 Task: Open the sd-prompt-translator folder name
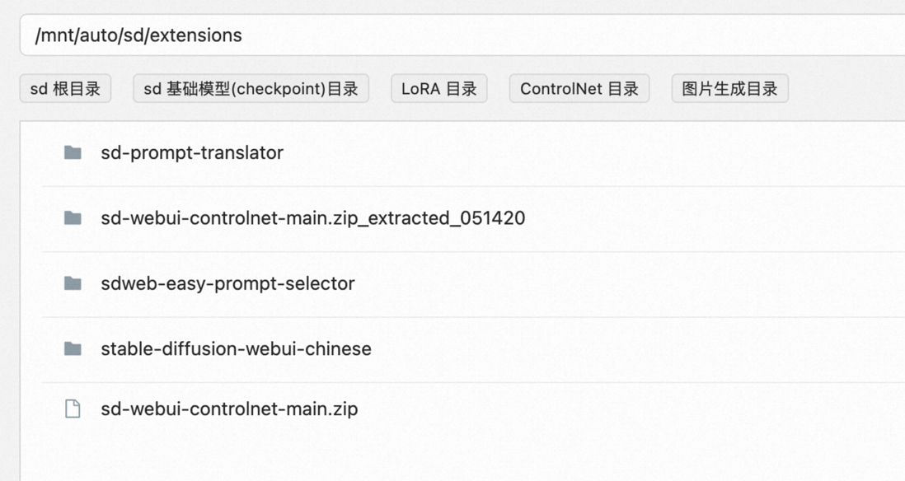[192, 153]
